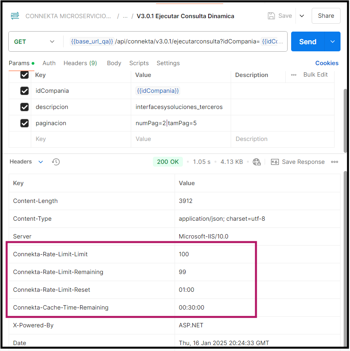Open the Cookies link
Image resolution: width=350 pixels, height=351 pixels.
327,63
